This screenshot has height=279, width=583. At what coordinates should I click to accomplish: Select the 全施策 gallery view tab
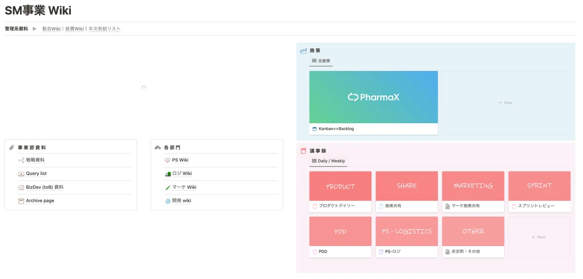click(321, 61)
